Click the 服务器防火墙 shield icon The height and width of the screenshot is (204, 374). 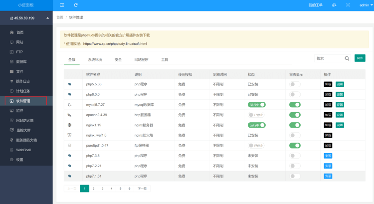tap(11, 140)
